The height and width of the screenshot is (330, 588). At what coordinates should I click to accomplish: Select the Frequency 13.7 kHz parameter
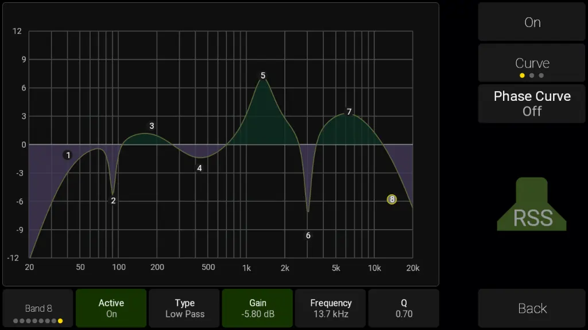click(x=331, y=308)
